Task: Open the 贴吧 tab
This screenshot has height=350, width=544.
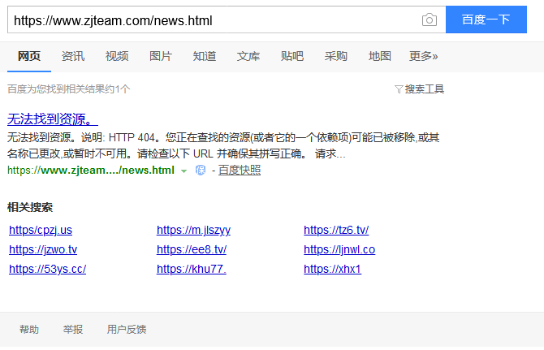Action: [x=292, y=56]
